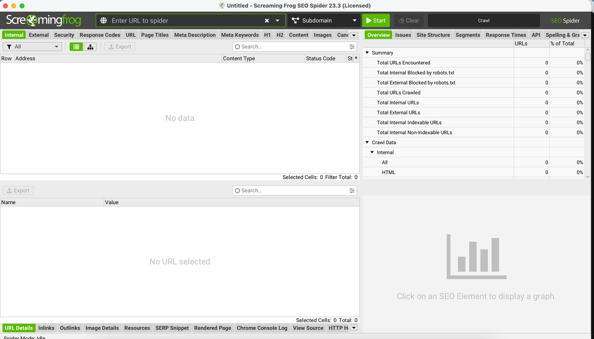Open the filter funnel options
The height and width of the screenshot is (339, 594).
10,46
